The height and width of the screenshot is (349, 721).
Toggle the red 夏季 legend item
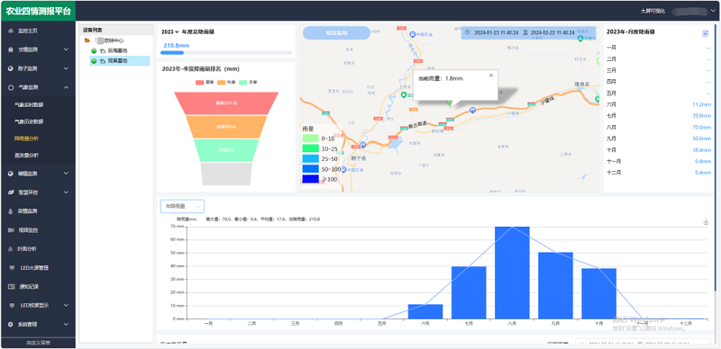(204, 82)
